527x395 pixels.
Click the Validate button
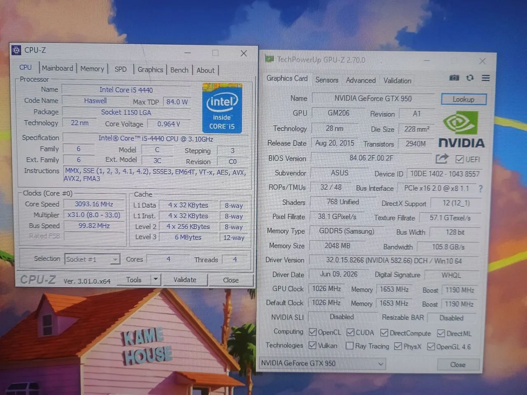coord(185,280)
